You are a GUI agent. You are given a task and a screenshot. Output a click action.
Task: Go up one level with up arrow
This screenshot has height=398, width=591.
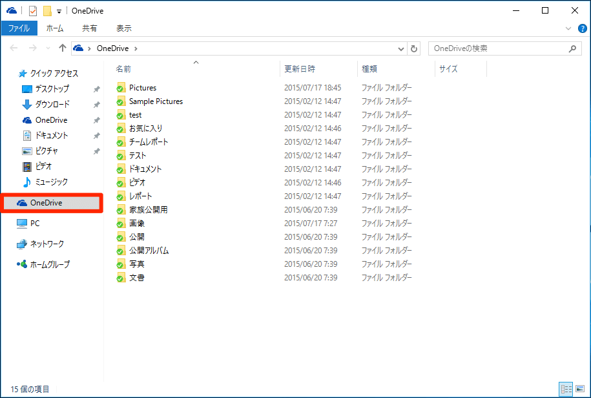point(63,48)
